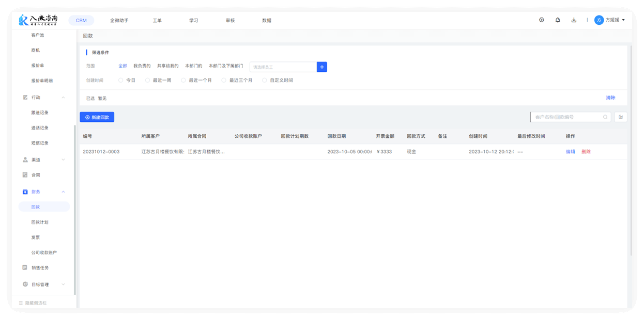This screenshot has width=644, height=320.
Task: Switch to the CRM tab
Action: (81, 21)
